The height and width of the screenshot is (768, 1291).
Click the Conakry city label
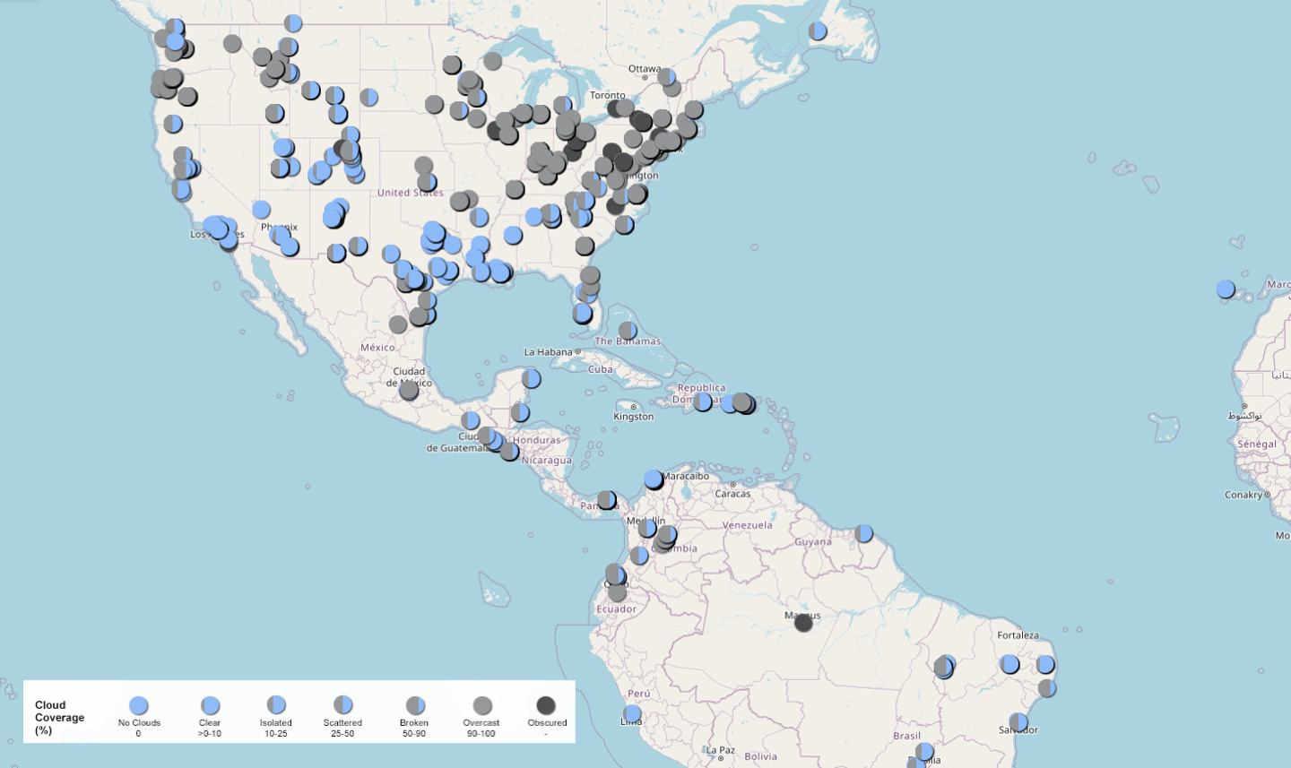[x=1243, y=495]
